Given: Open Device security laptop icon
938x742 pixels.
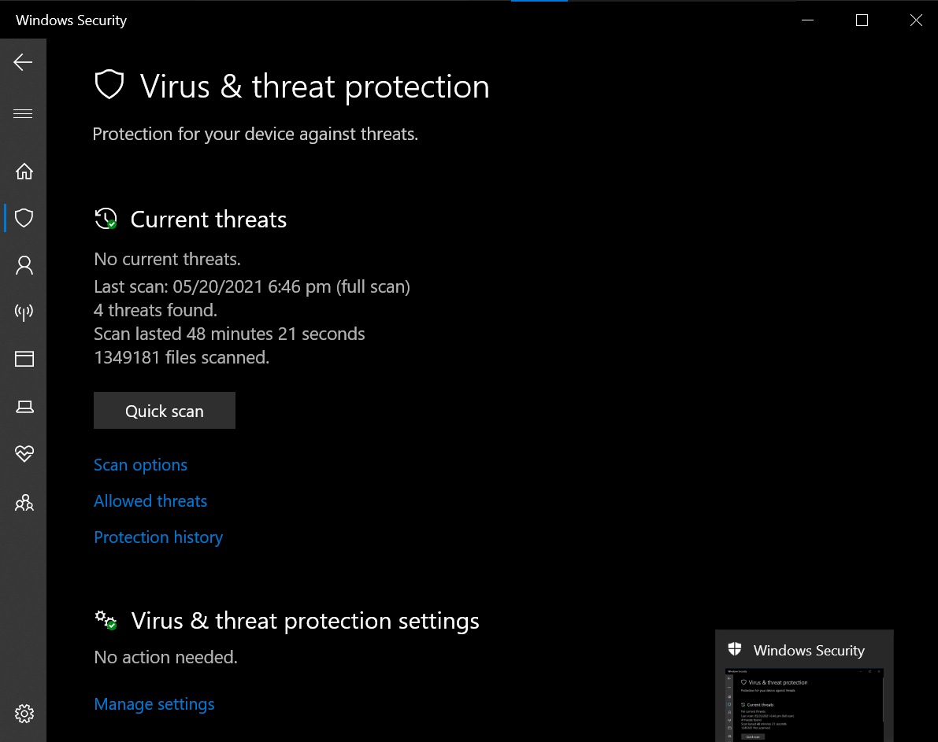Looking at the screenshot, I should [x=24, y=407].
